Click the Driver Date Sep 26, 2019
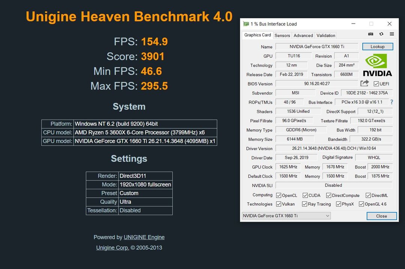 click(x=296, y=157)
